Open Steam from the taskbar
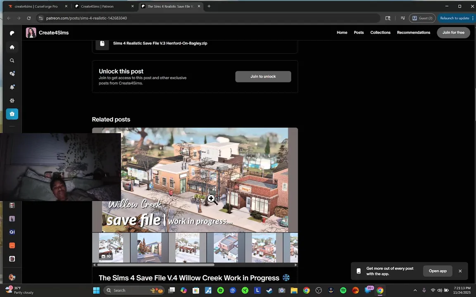Image resolution: width=476 pixels, height=297 pixels. click(269, 290)
